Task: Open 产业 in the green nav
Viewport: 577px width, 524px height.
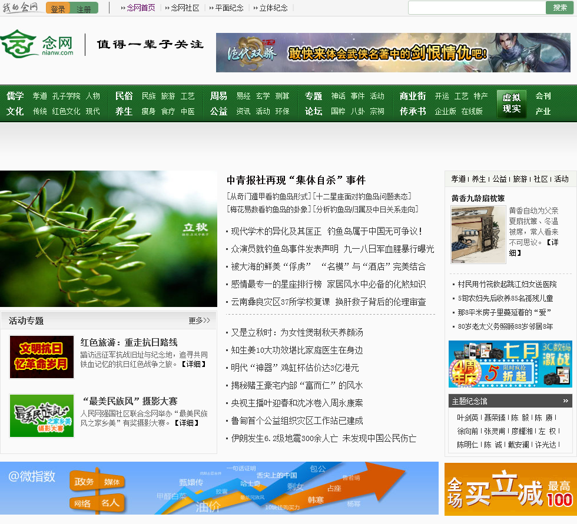Action: [x=543, y=111]
